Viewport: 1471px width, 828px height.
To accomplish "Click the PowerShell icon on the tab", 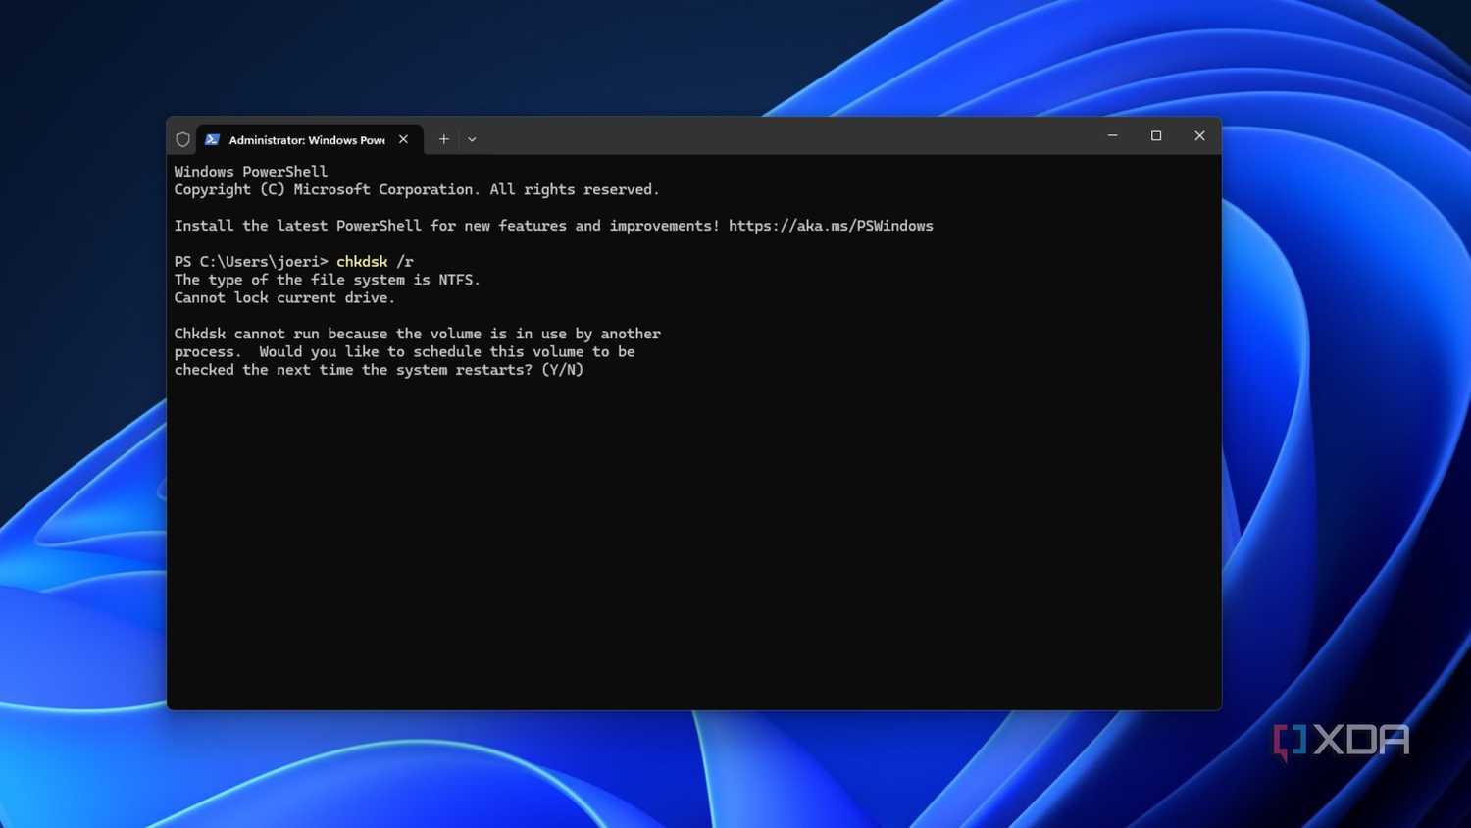I will click(x=212, y=139).
